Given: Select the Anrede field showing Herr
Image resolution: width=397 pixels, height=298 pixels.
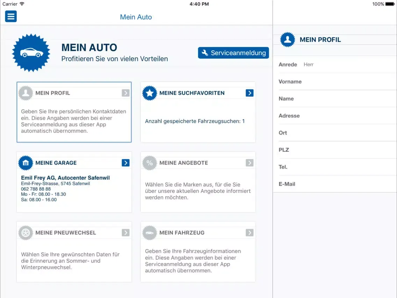Looking at the screenshot, I should tap(335, 65).
